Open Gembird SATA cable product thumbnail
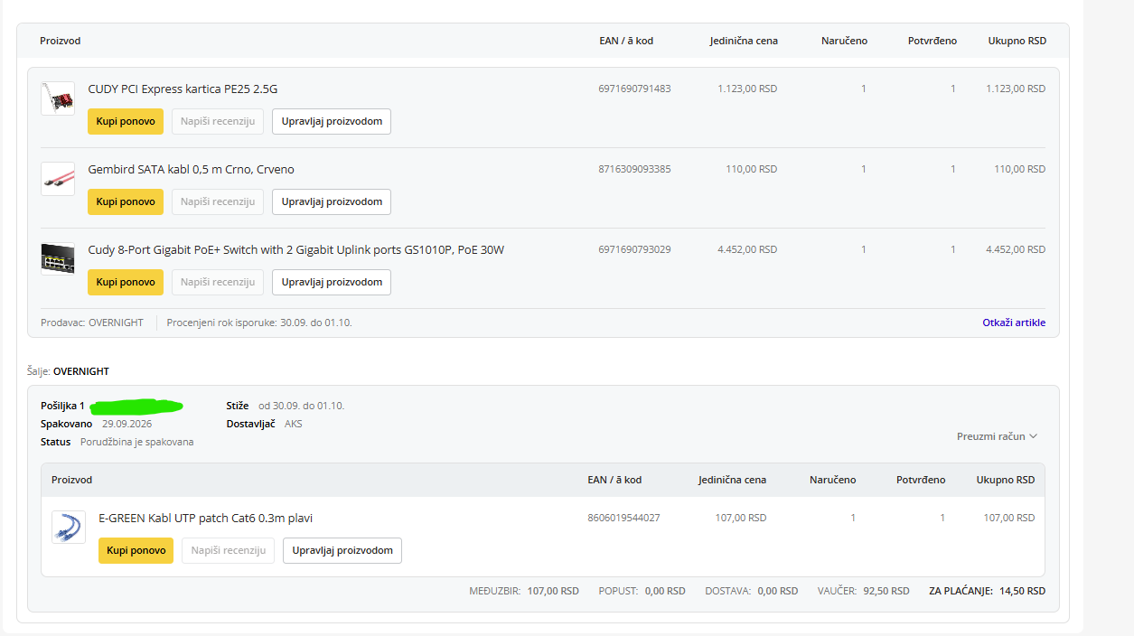1134x636 pixels. (58, 179)
